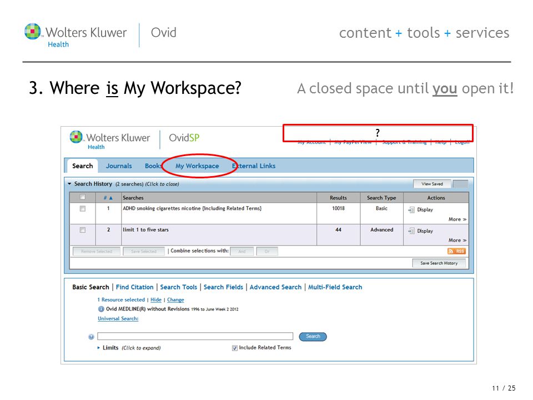The image size is (533, 400).
Task: Switch to the Search tab
Action: coord(82,166)
